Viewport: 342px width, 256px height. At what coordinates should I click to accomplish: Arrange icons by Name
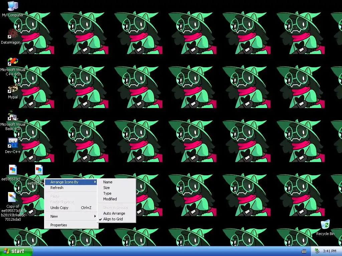pyautogui.click(x=117, y=182)
